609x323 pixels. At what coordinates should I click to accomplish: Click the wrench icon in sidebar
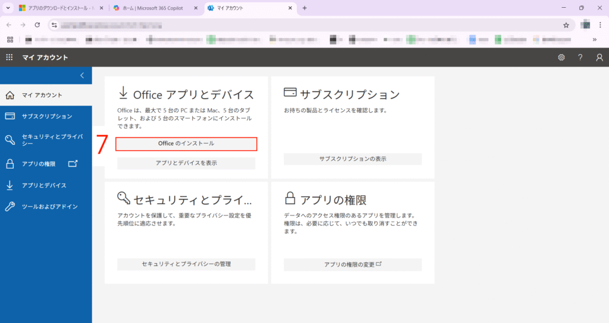(10, 206)
